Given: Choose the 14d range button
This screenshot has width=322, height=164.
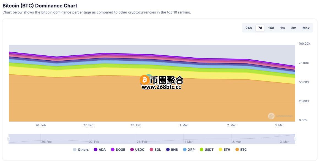Looking at the screenshot, I should click(271, 28).
